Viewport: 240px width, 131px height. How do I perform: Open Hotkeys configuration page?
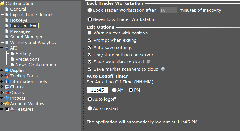[18, 20]
